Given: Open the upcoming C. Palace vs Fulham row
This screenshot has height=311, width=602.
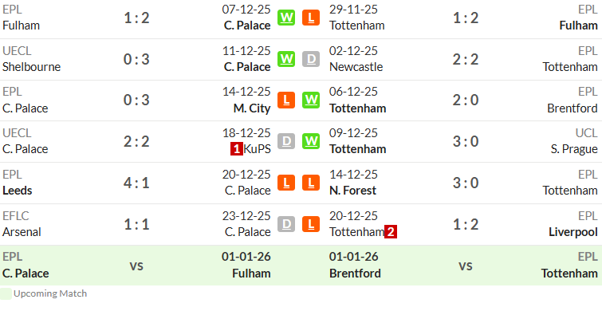Looking at the screenshot, I should coord(151,266).
